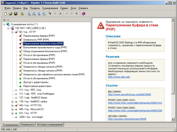Pause scanning all hosts
The image size is (177, 132).
coord(55,14)
